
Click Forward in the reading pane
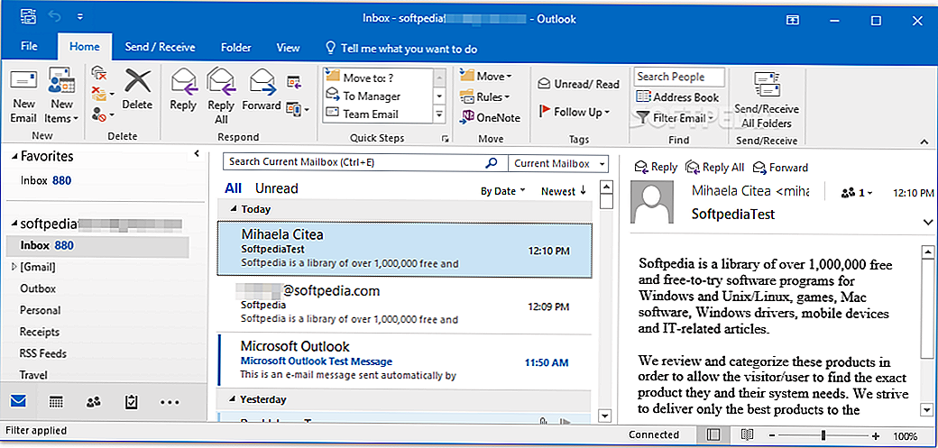coord(781,168)
